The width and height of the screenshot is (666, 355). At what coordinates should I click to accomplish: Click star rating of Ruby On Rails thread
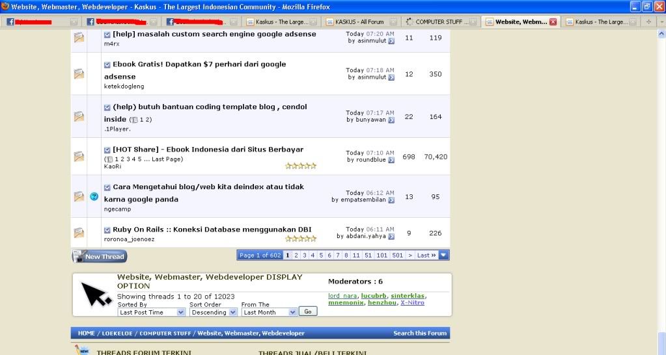click(x=301, y=239)
